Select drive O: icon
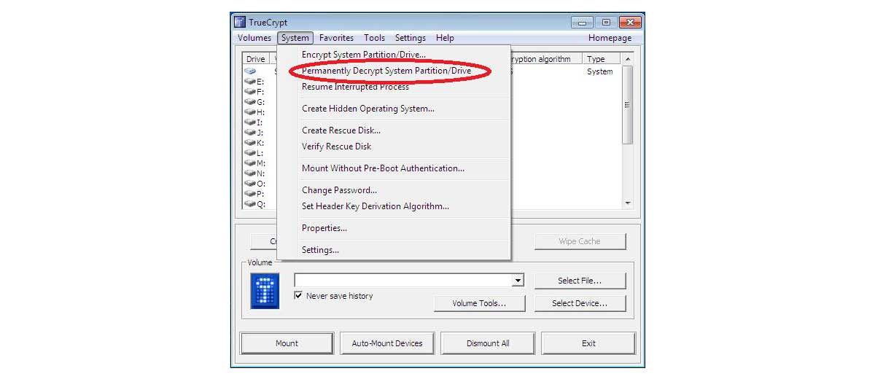This screenshot has height=379, width=875. pyautogui.click(x=250, y=184)
